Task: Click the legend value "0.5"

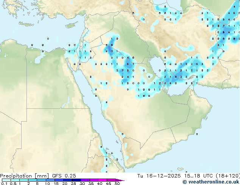Action: (13, 183)
